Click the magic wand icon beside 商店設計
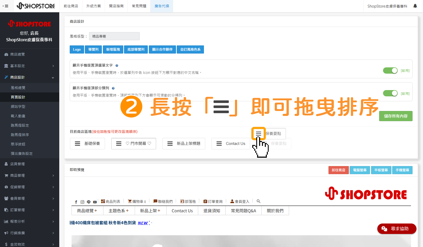Viewport: 423px width, 247px height. (x=6, y=77)
